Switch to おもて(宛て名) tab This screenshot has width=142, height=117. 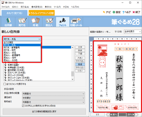tap(14, 13)
